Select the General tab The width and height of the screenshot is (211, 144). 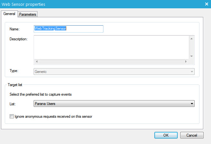pyautogui.click(x=9, y=14)
